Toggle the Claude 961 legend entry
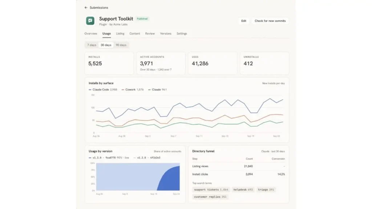Viewport: 372px width, 209px height. [157, 89]
